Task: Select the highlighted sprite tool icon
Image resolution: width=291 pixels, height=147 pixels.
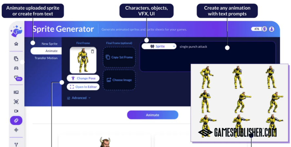Action: [16, 120]
